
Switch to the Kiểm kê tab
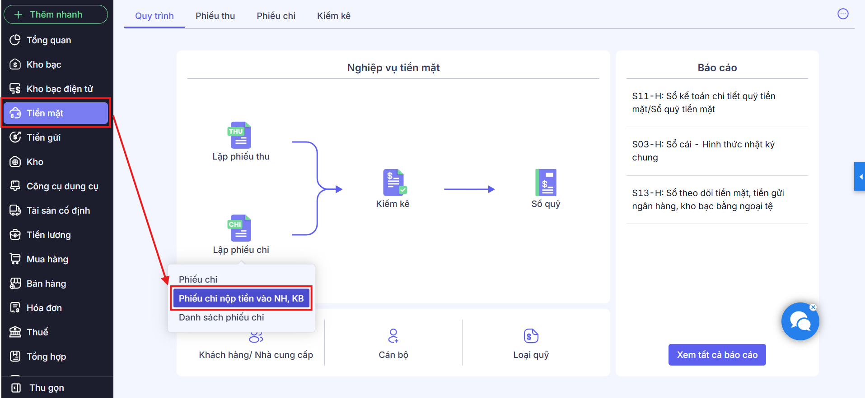[x=333, y=16]
